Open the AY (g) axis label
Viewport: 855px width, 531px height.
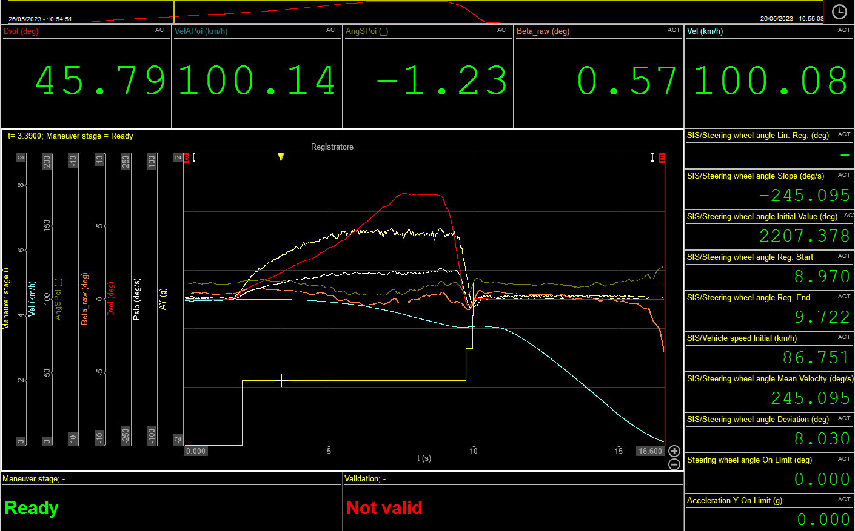163,298
